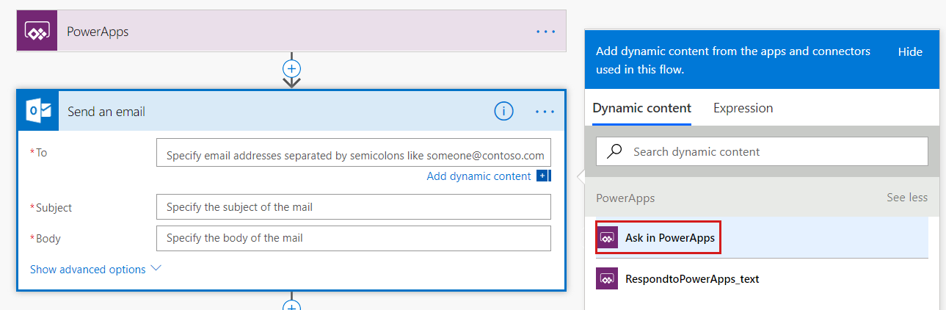Click the Body input field
Image resolution: width=946 pixels, height=310 pixels.
353,238
